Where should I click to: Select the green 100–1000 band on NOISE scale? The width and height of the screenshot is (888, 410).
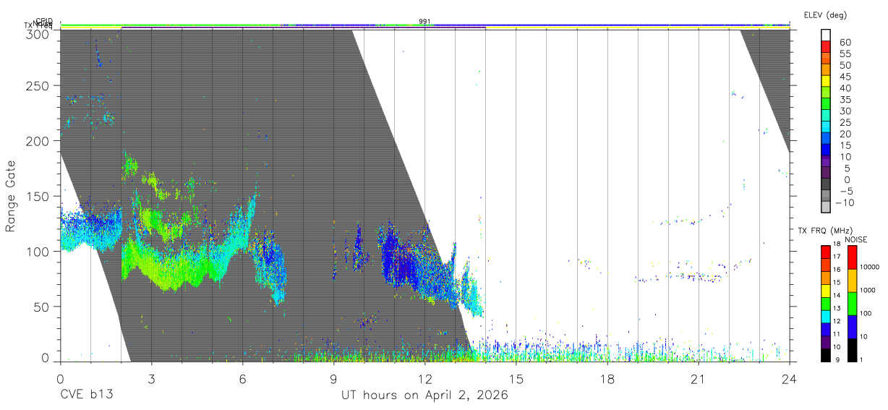tap(852, 303)
